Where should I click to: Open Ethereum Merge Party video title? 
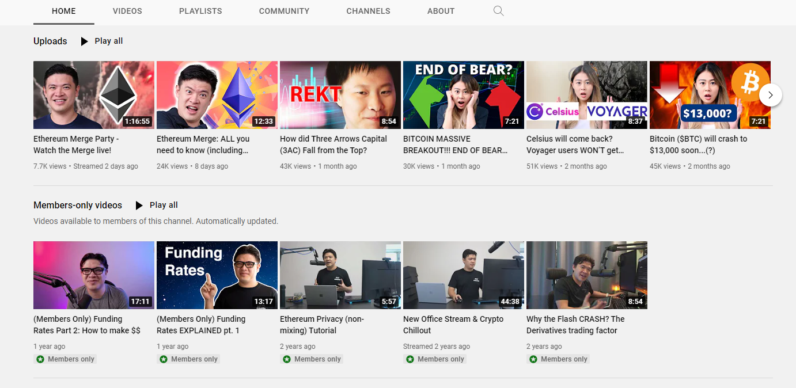(x=76, y=144)
